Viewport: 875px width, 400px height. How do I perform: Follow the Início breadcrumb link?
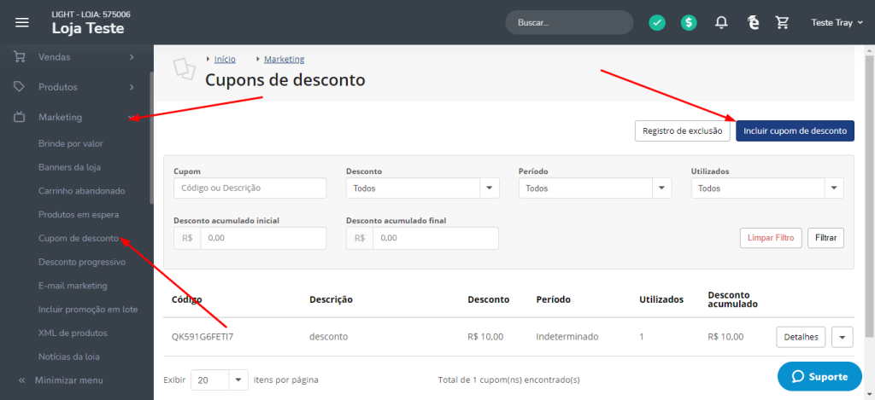coord(225,59)
